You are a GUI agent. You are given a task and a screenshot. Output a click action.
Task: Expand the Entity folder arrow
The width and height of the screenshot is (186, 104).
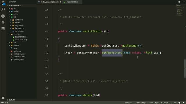[x=11, y=23]
